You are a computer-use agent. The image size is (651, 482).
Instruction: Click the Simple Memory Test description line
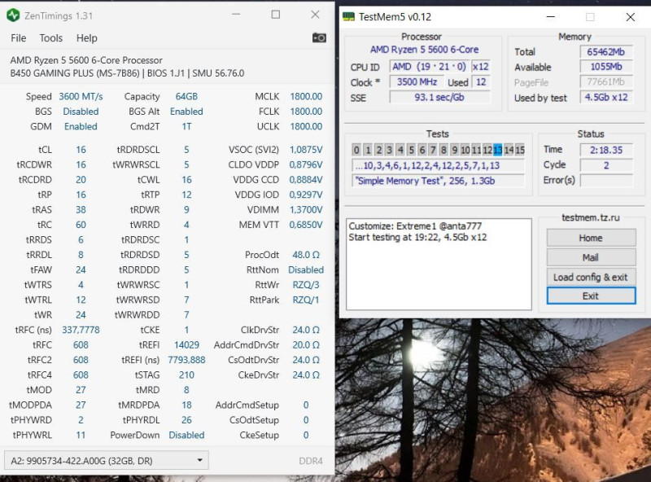438,181
